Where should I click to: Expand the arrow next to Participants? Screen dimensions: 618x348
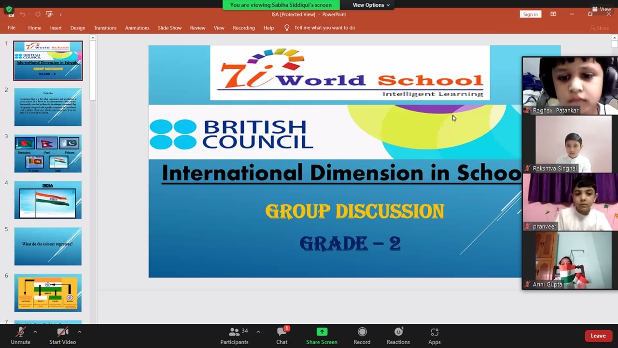pos(258,332)
